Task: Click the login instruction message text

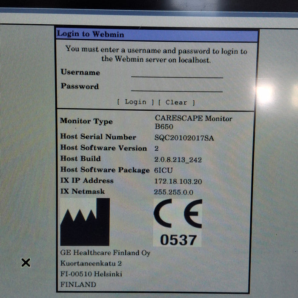Action: 156,55
